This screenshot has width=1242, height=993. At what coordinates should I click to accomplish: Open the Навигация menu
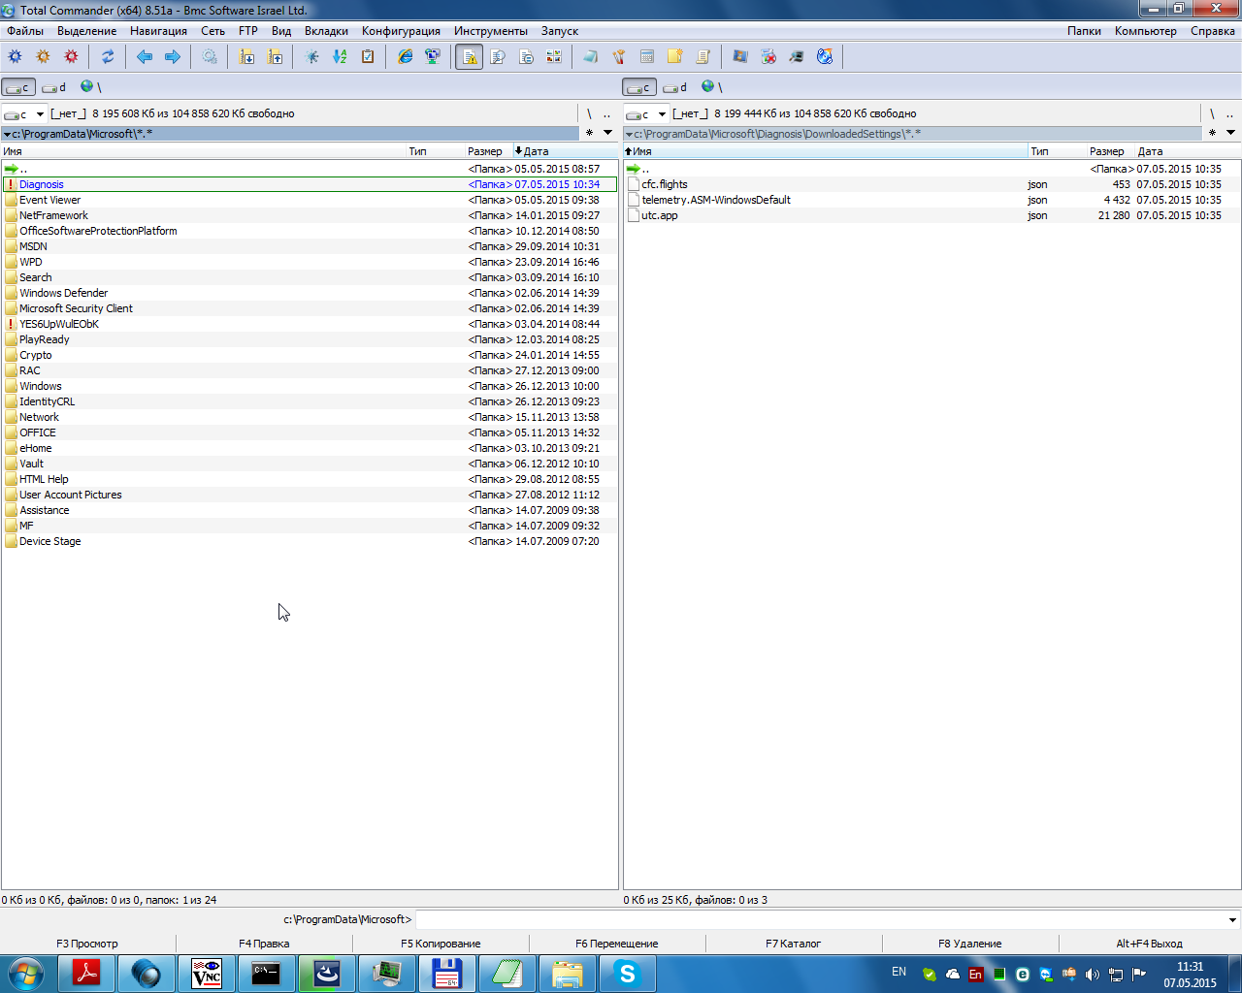click(158, 31)
